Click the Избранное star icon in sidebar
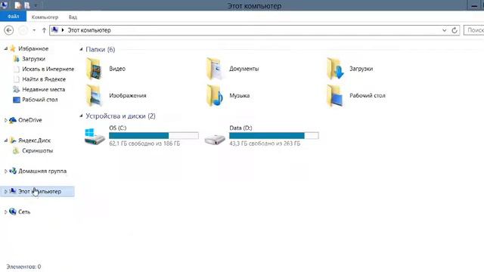Viewport: 484px width, 272px height. tap(13, 48)
